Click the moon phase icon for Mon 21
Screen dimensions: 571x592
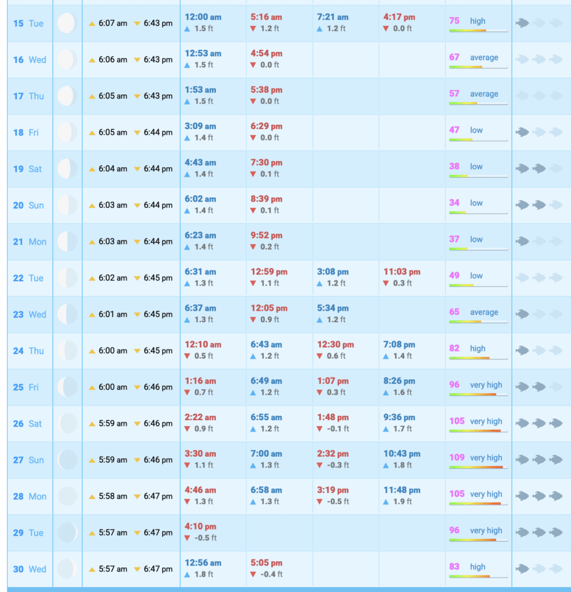67,242
